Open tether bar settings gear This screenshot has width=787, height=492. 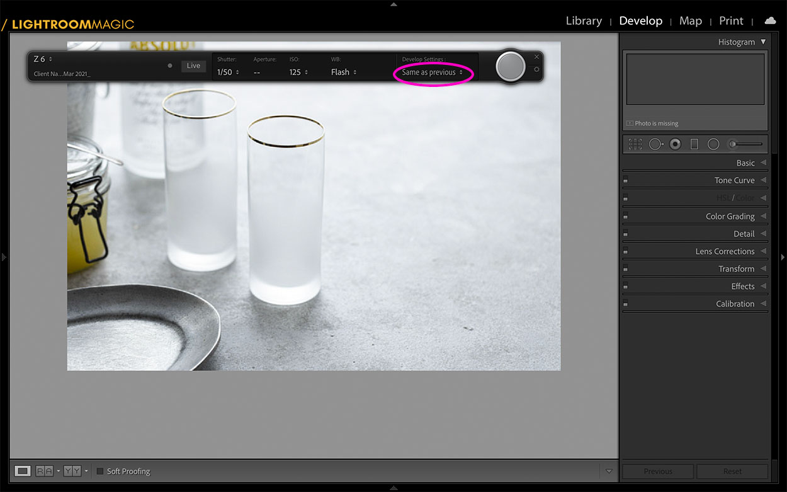pos(536,69)
